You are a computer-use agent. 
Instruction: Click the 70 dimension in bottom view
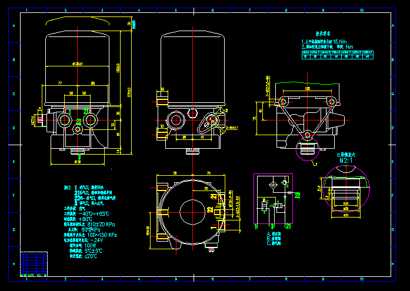pyautogui.click(x=209, y=173)
